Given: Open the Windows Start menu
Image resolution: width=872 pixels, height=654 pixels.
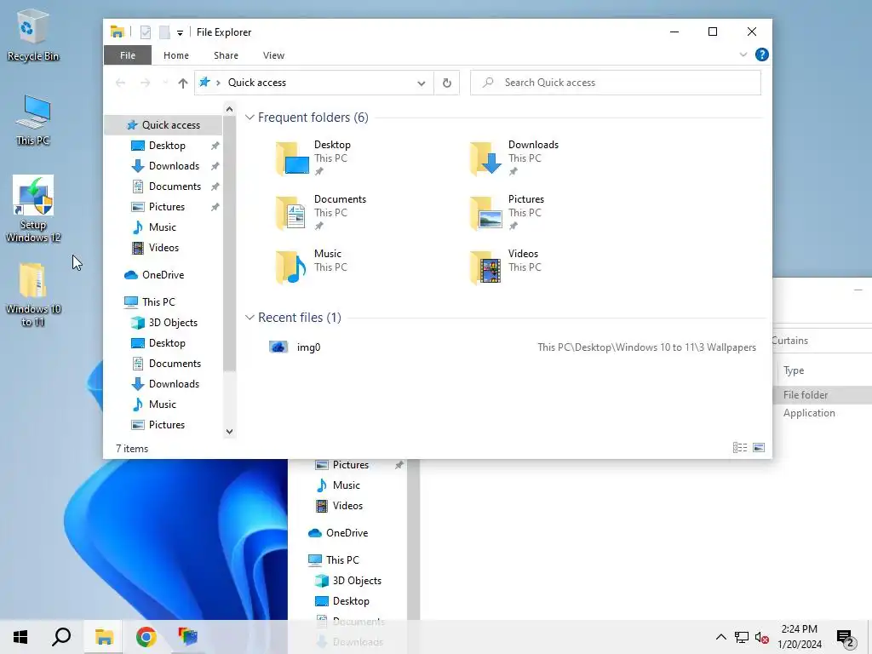Looking at the screenshot, I should (x=20, y=637).
